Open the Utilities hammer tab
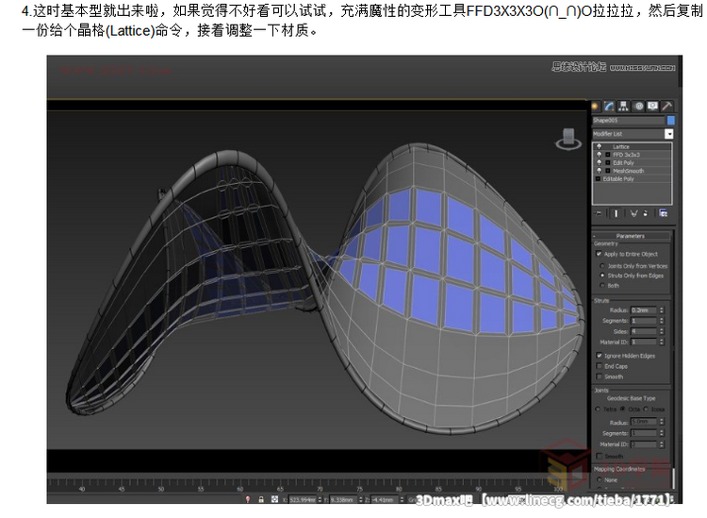707x518 pixels. [666, 106]
